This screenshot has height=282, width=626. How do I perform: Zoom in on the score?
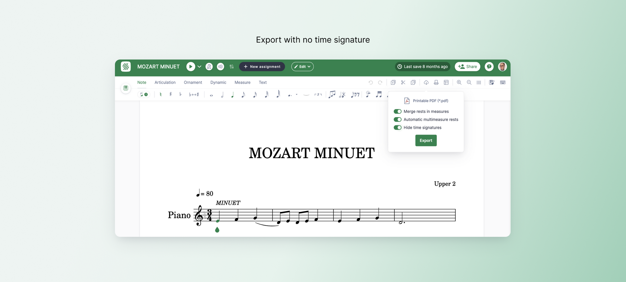pyautogui.click(x=459, y=83)
